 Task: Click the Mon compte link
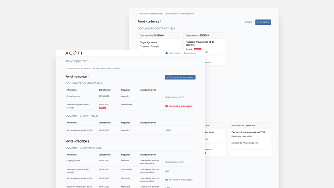(175, 53)
